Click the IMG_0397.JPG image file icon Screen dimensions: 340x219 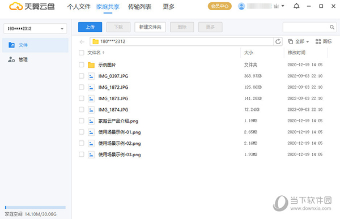click(x=91, y=76)
